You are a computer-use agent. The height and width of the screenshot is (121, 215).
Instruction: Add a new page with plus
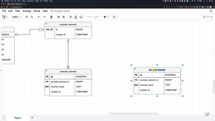click(x=32, y=118)
